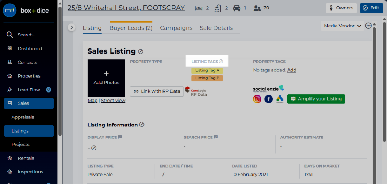387x184 pixels.
Task: Click the Facebook icon
Action: (269, 99)
